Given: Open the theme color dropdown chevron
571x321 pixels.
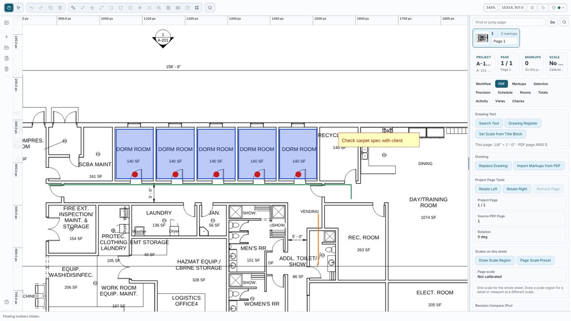Looking at the screenshot, I should click(x=563, y=8).
